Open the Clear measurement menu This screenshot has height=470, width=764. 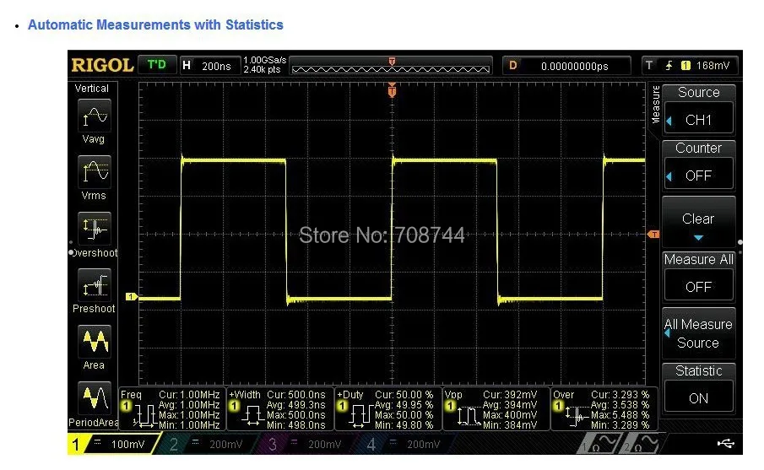pyautogui.click(x=698, y=223)
